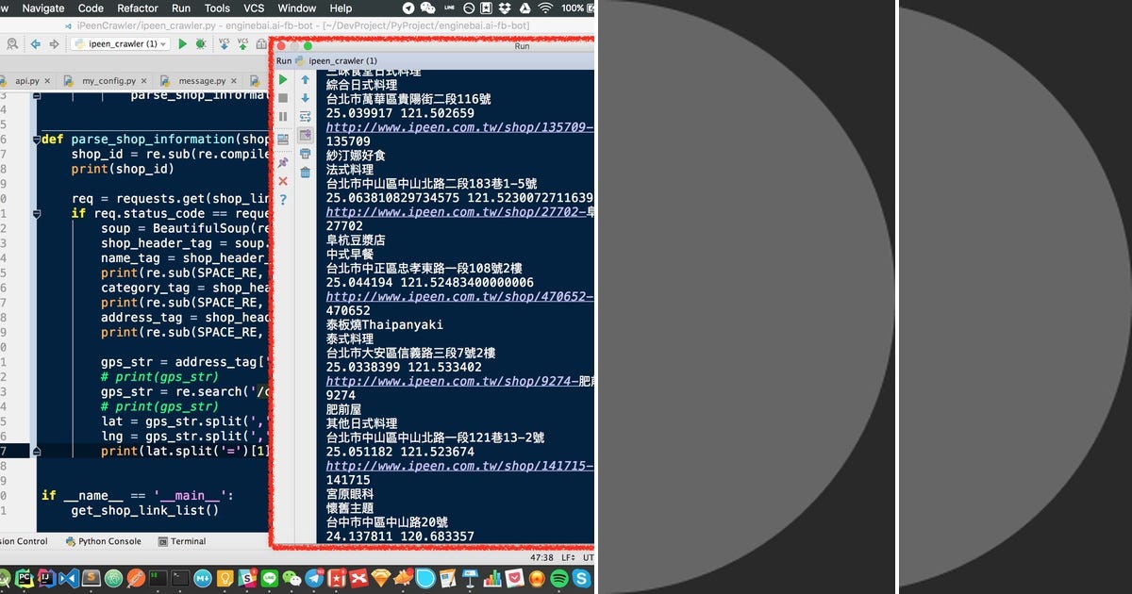Jump to next message with the down arrow
This screenshot has width=1132, height=594.
coord(306,98)
